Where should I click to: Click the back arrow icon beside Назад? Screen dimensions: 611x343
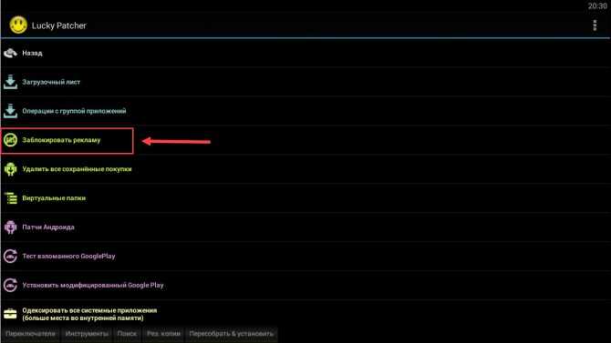click(x=11, y=53)
